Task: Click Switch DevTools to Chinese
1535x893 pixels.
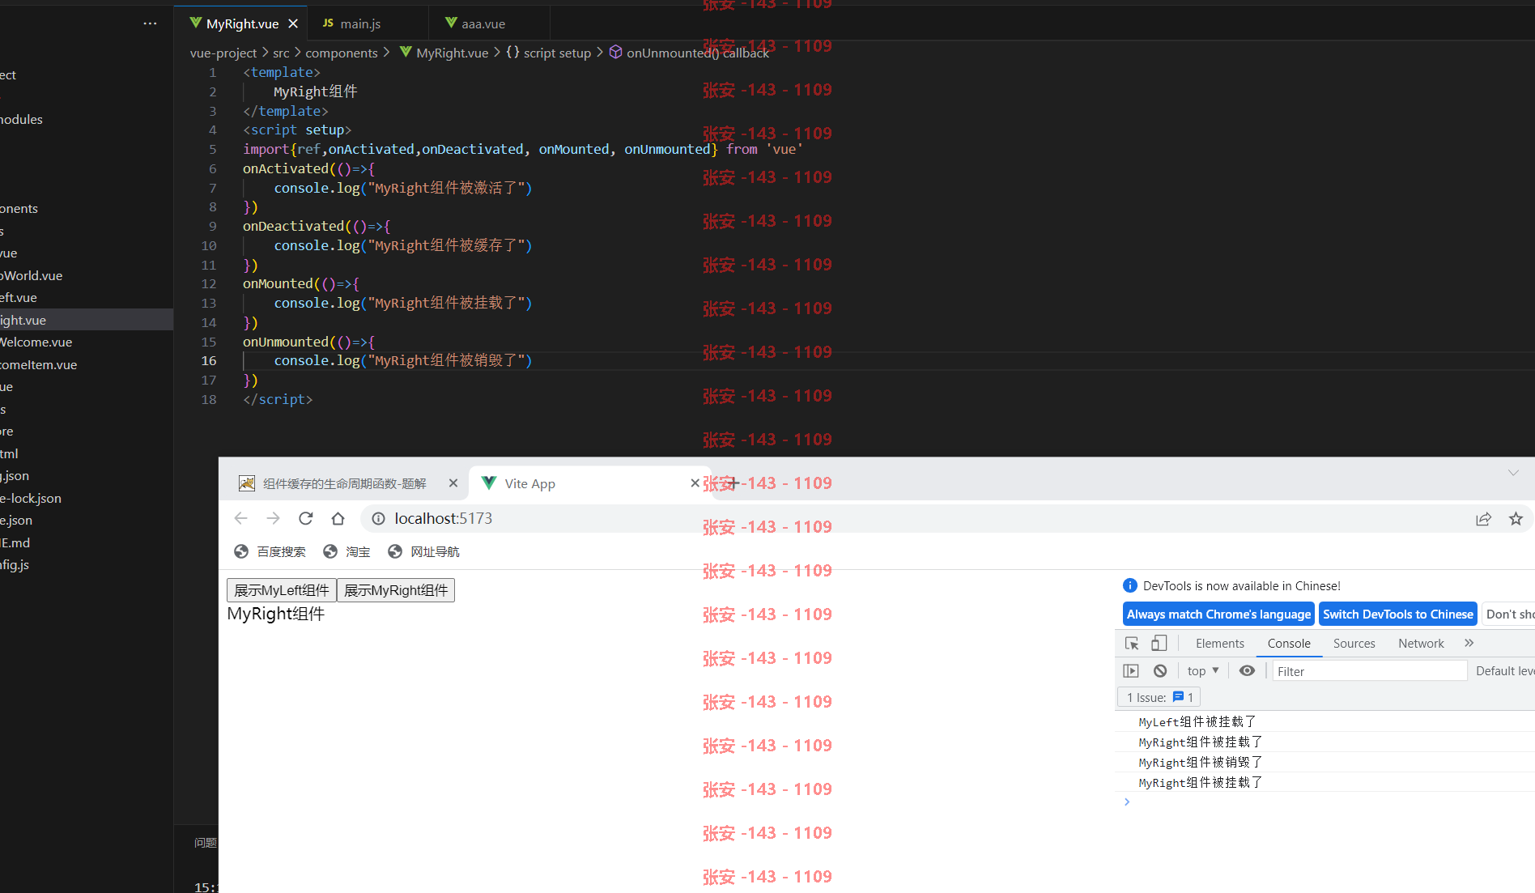Action: 1398,614
